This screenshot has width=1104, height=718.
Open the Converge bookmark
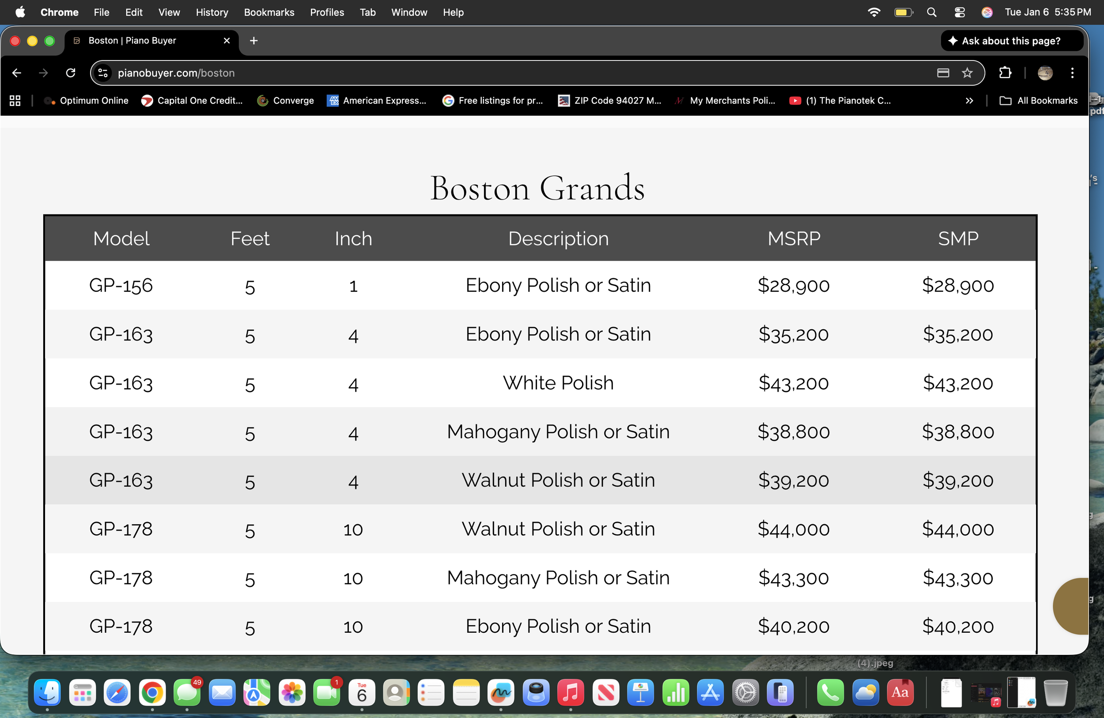point(285,100)
